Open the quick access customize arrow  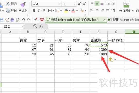36,19
